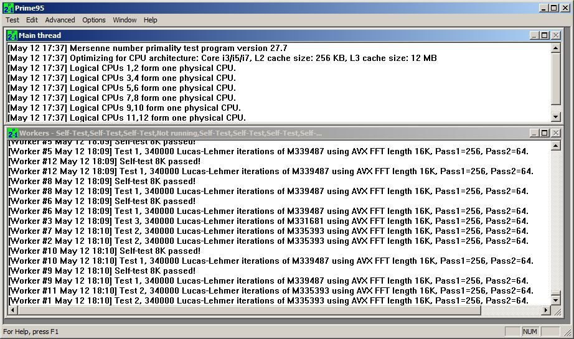Open the Window menu
This screenshot has width=574, height=339.
(x=125, y=20)
